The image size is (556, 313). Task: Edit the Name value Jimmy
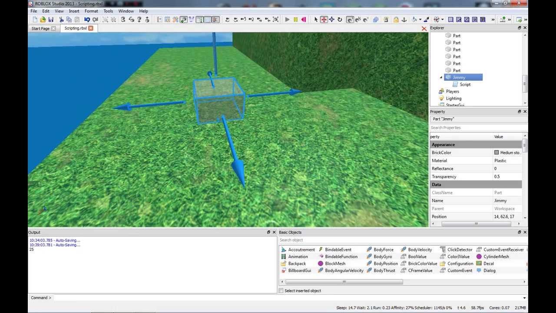[507, 200]
